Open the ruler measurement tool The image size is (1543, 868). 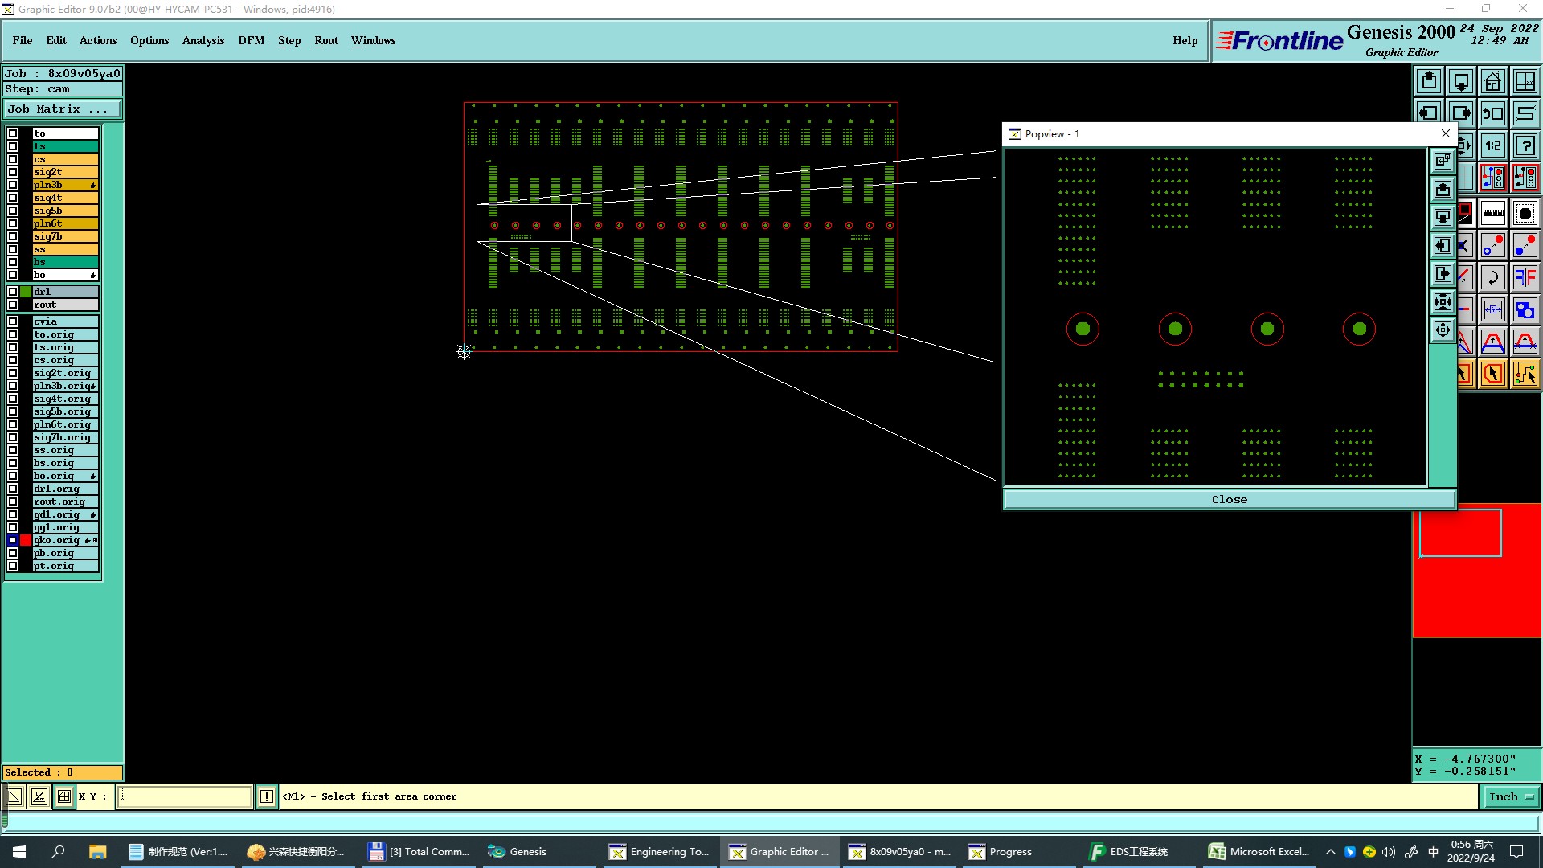click(x=1492, y=214)
